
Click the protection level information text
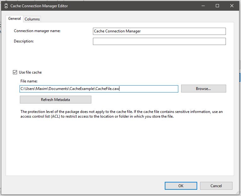[122, 114]
